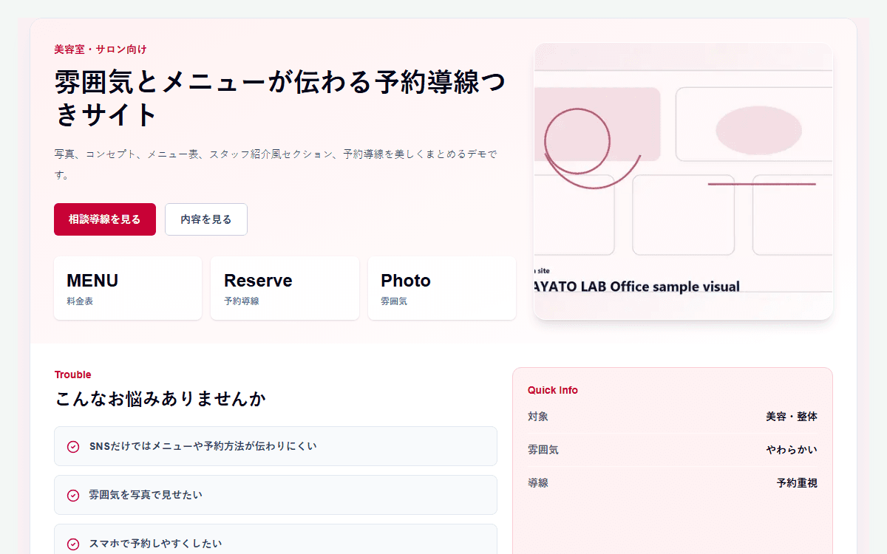Click the 予約重視 value
Viewport: 887px width, 554px height.
797,483
